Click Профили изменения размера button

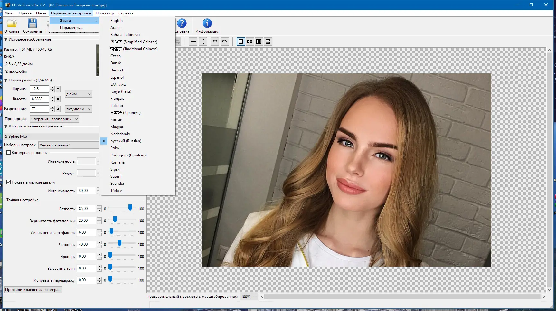coord(33,290)
